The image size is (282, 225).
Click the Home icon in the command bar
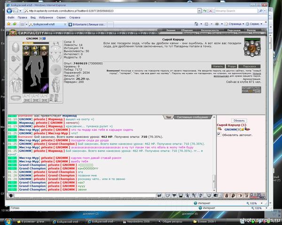pyautogui.click(x=196, y=24)
